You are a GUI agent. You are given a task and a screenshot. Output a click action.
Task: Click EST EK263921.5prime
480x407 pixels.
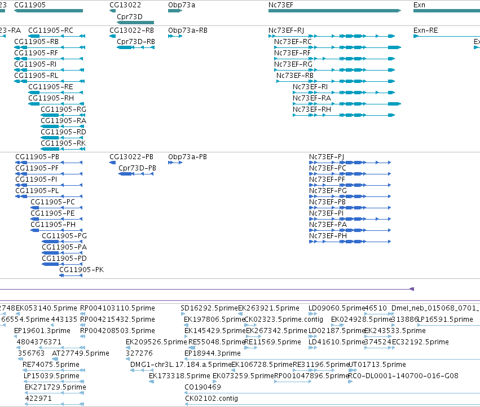tap(268, 308)
